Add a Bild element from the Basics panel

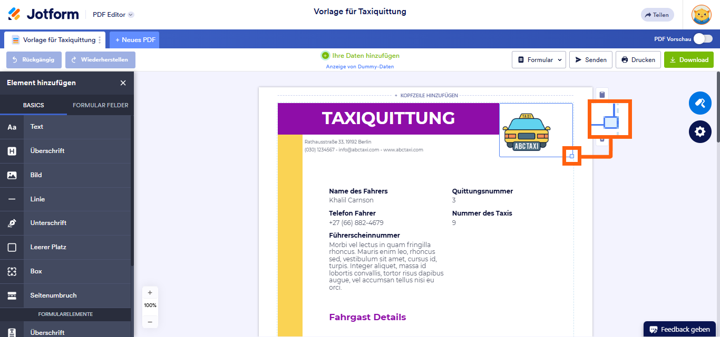tap(35, 175)
